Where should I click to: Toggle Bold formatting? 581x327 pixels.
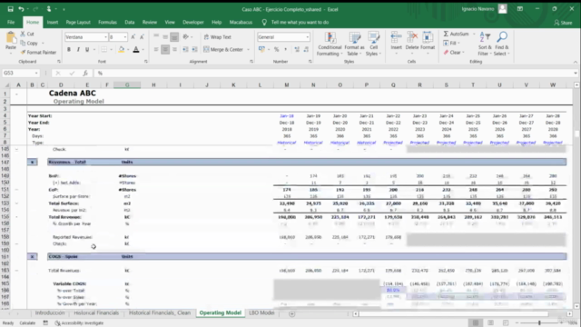[69, 49]
